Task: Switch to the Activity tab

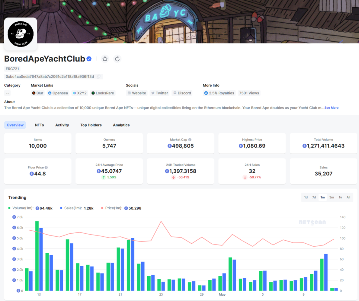Action: pos(62,125)
